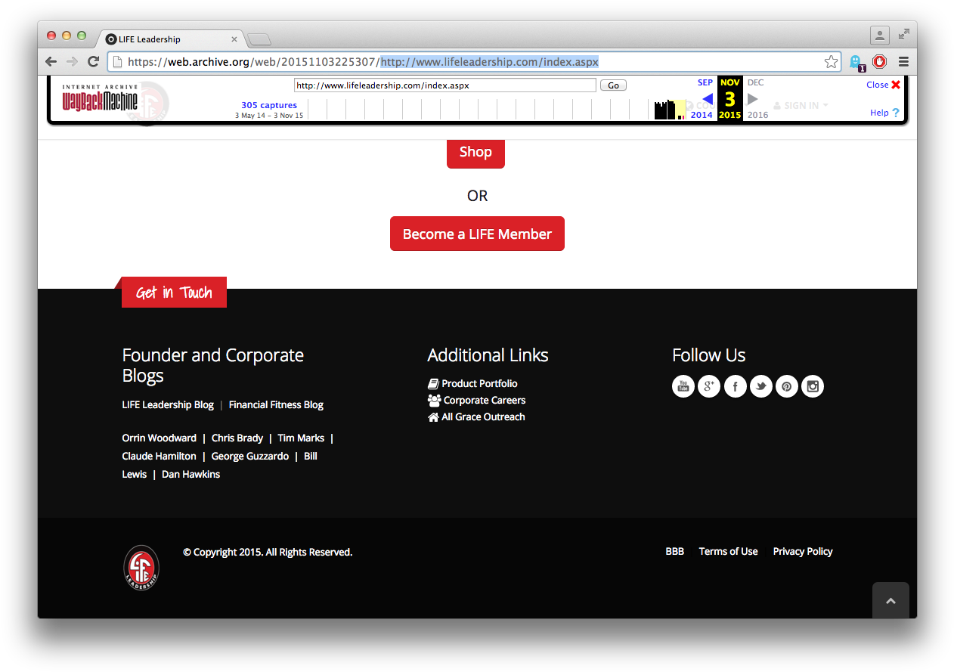Viewport: 954px width, 672px height.
Task: Click the Pinterest icon under Follow Us
Action: (786, 386)
